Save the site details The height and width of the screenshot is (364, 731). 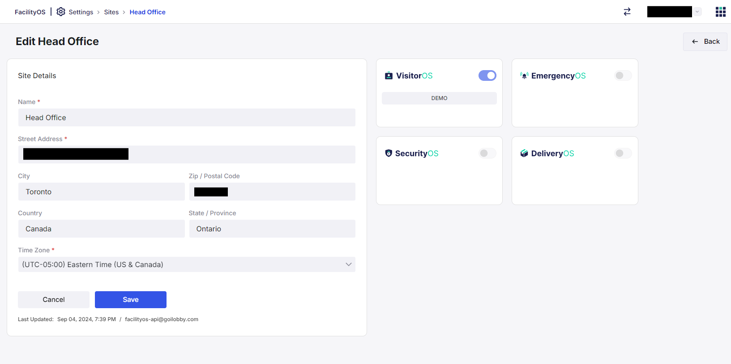[x=131, y=300]
